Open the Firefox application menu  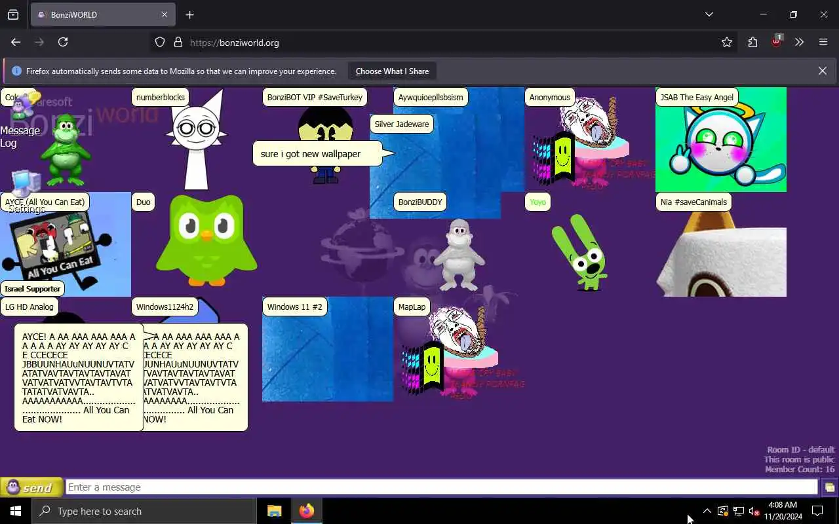(823, 42)
